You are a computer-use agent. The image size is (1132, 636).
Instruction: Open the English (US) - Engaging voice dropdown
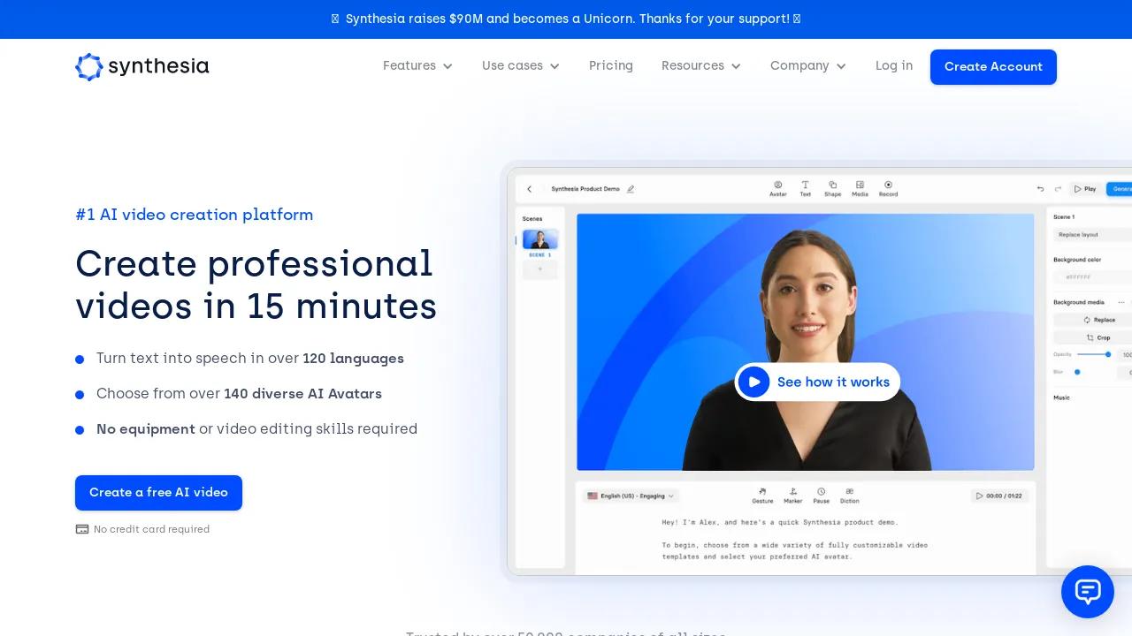click(631, 496)
